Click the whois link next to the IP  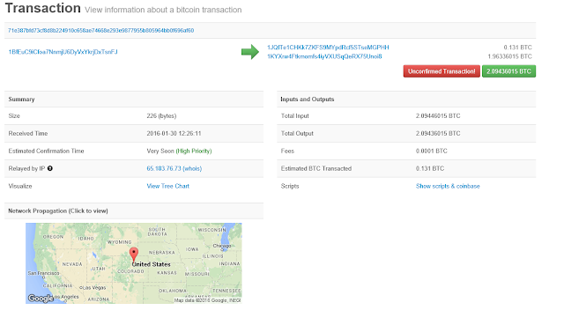[x=193, y=168]
